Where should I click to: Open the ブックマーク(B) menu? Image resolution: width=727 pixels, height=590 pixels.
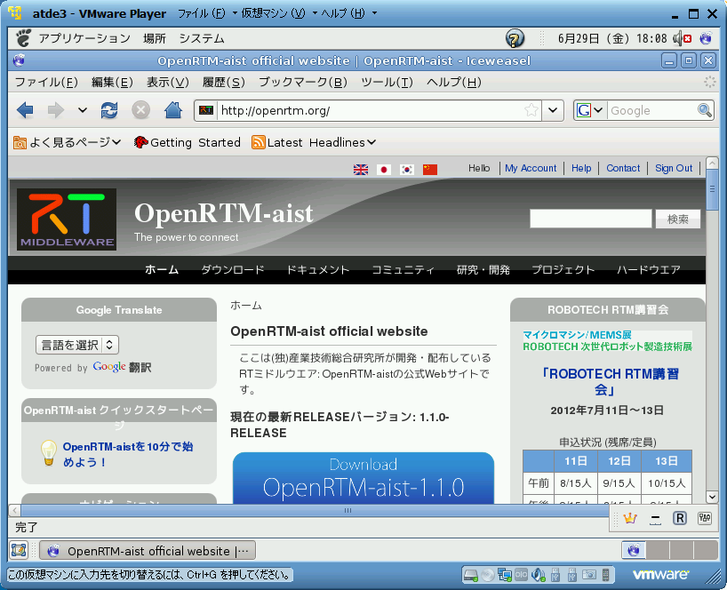pos(303,83)
